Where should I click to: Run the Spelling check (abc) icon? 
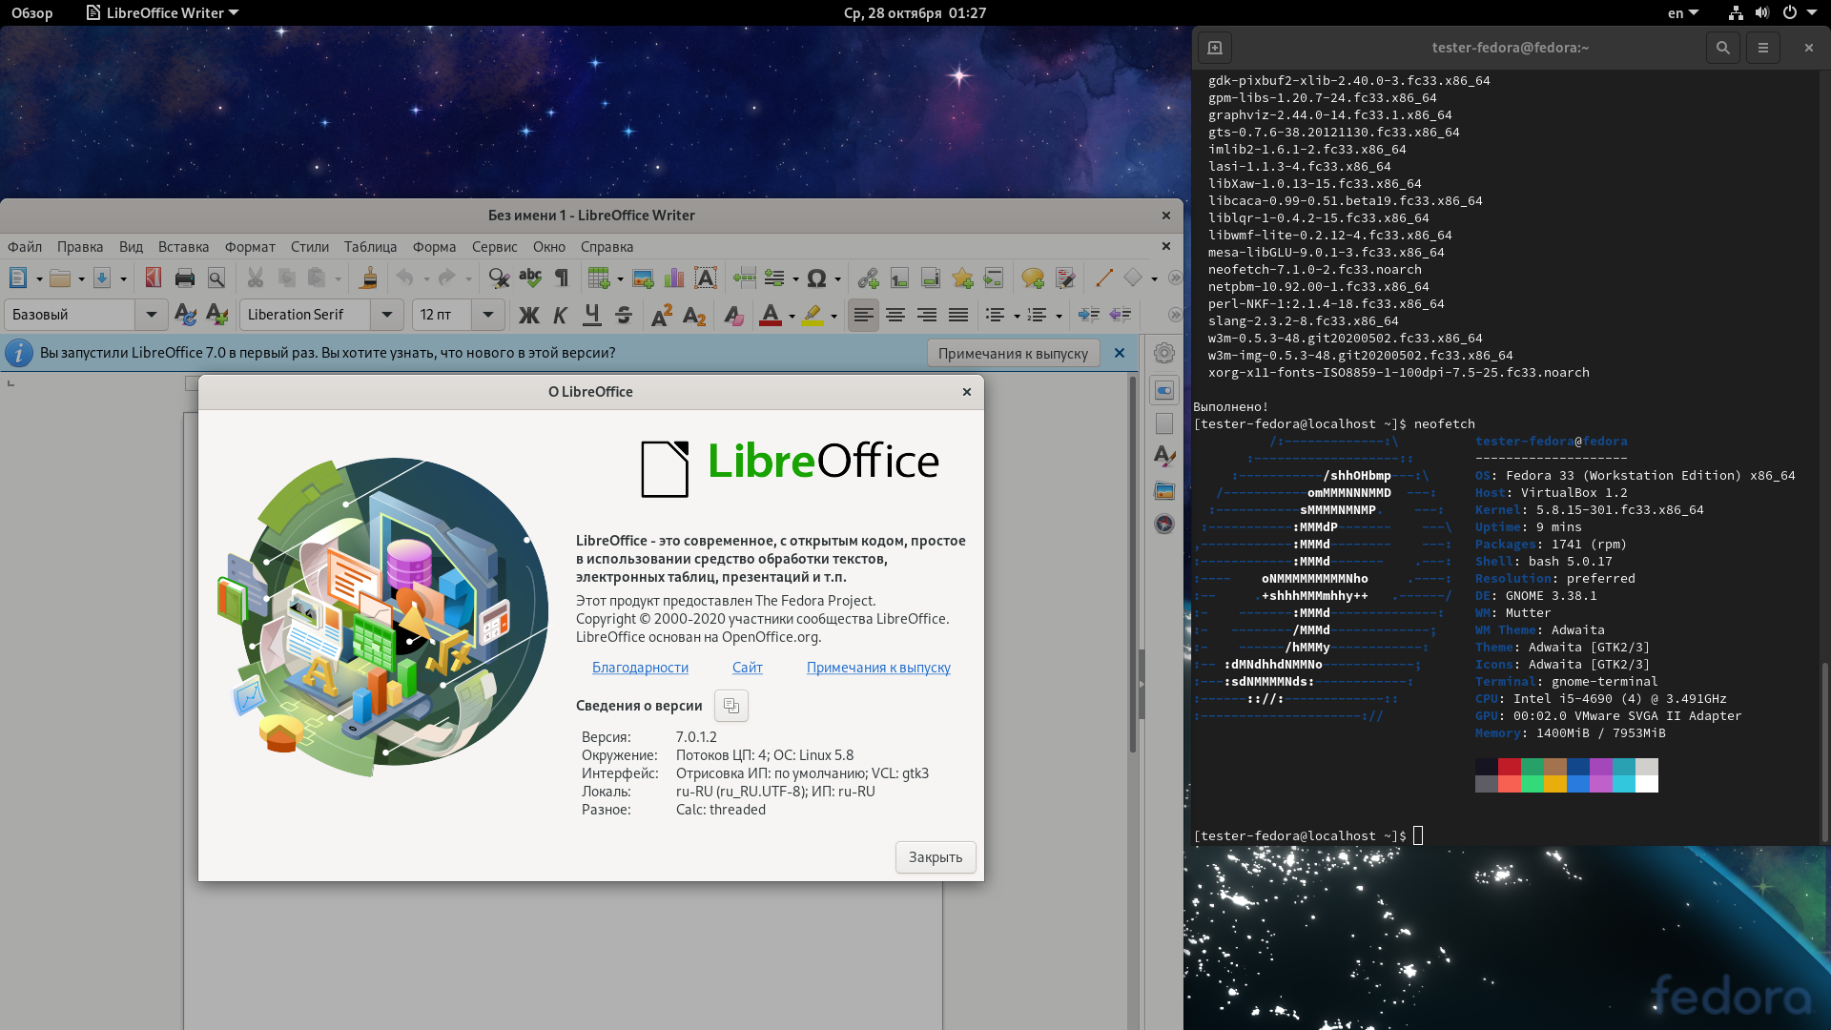click(x=530, y=278)
